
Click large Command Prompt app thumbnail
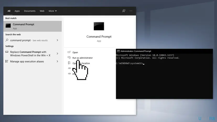[99, 26]
